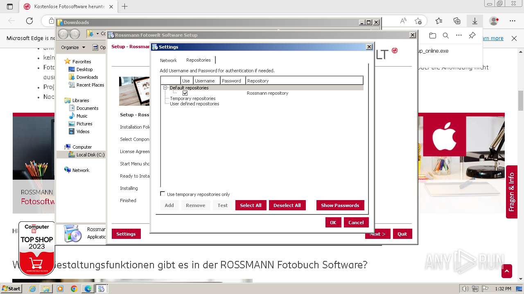Click the Select All button
The height and width of the screenshot is (294, 524).
coord(251,205)
